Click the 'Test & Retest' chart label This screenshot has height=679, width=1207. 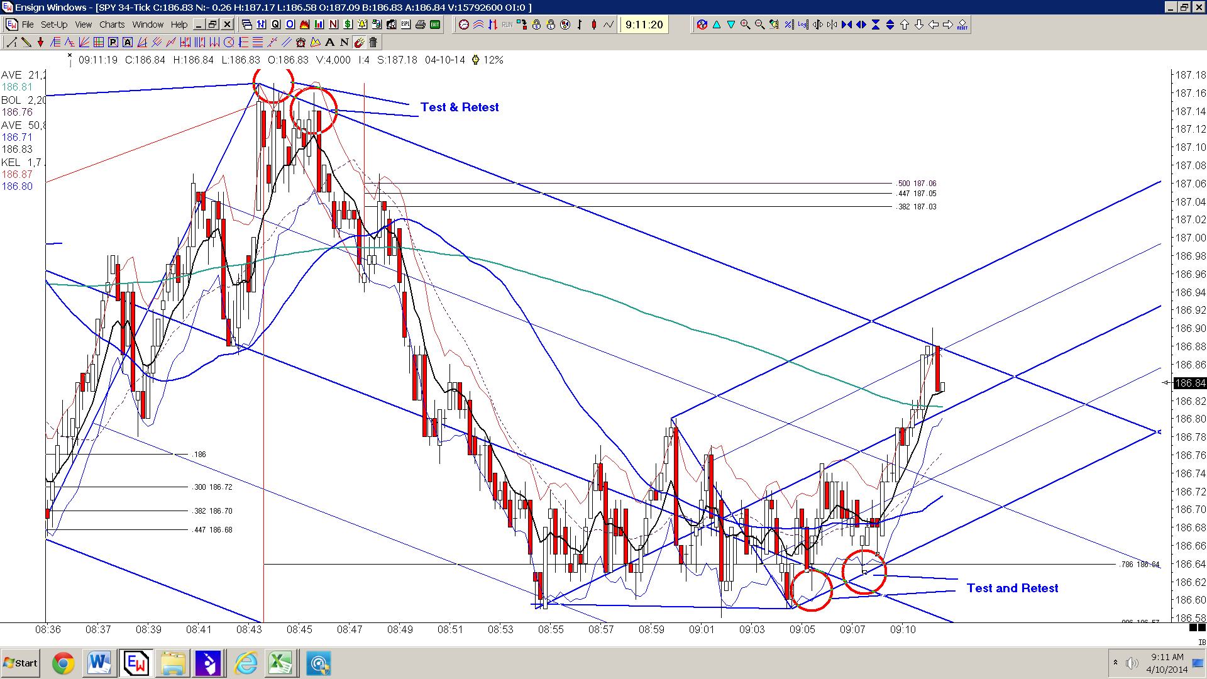[460, 107]
